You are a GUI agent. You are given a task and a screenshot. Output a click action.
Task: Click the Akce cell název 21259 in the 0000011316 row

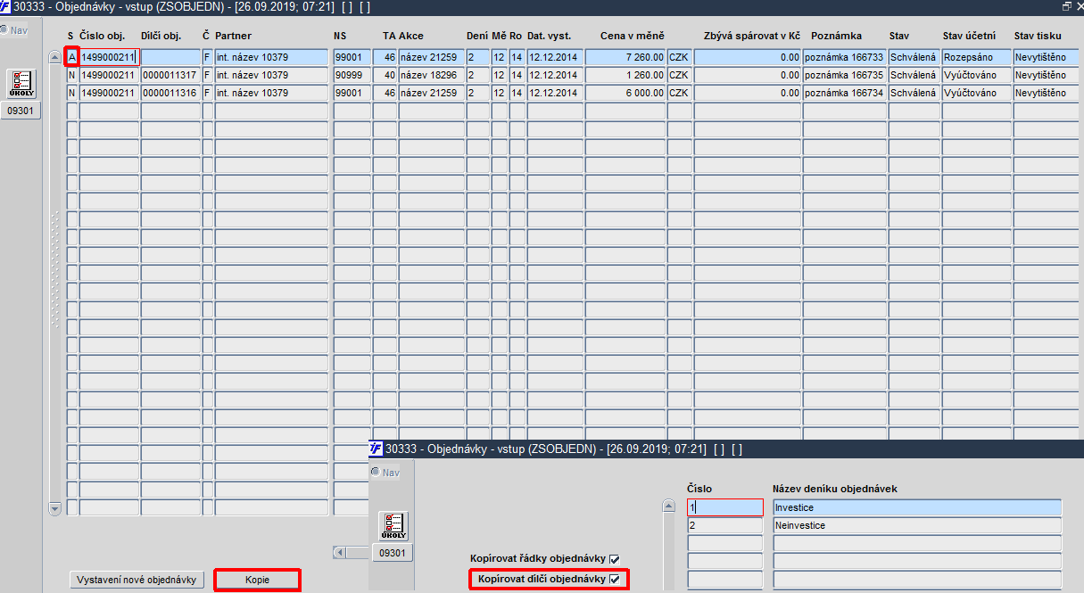[431, 93]
